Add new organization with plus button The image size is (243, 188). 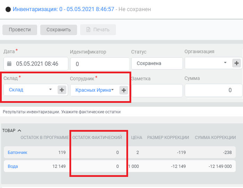[x=236, y=63]
